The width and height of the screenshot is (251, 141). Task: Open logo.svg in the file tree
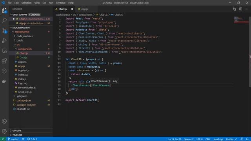pyautogui.click(x=23, y=83)
